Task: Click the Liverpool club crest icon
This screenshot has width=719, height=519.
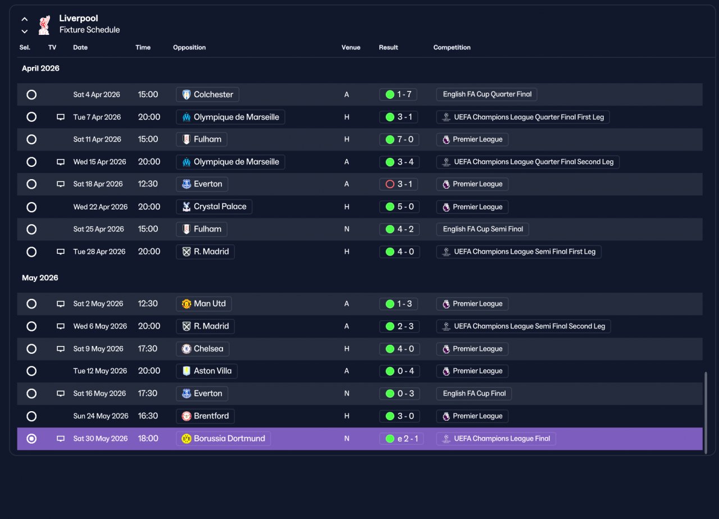Action: 44,25
